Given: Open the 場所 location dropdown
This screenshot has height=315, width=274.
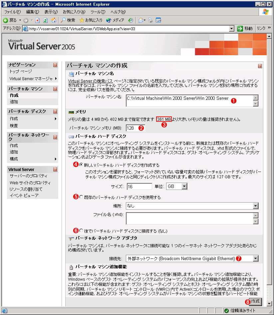Looking at the screenshot, I should [255, 206].
